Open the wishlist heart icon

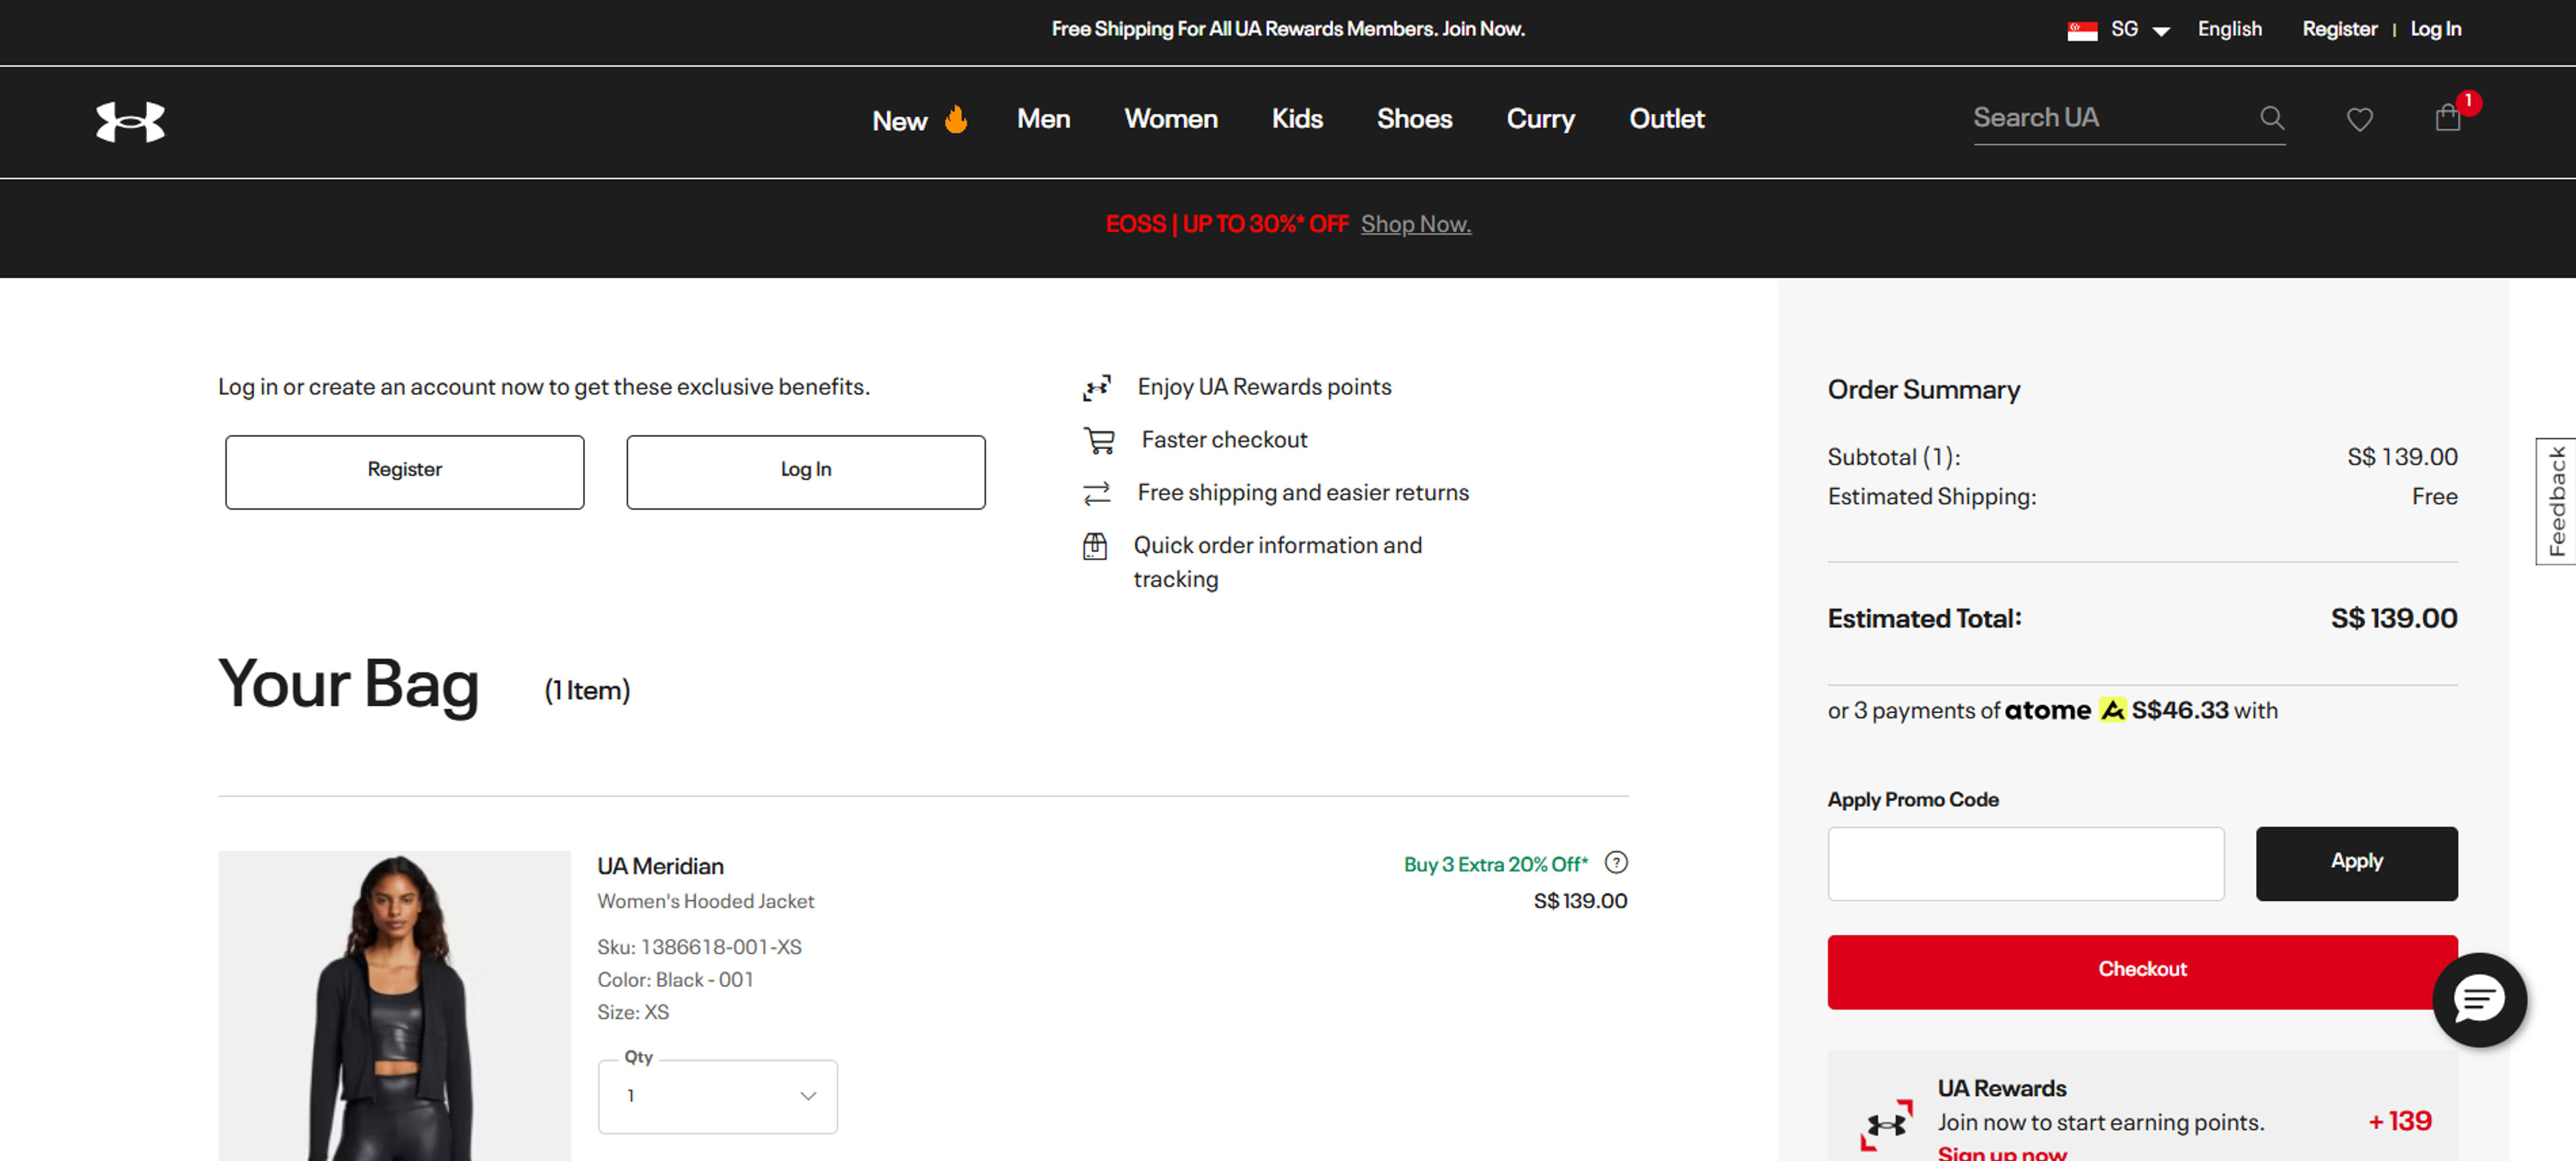click(2360, 120)
